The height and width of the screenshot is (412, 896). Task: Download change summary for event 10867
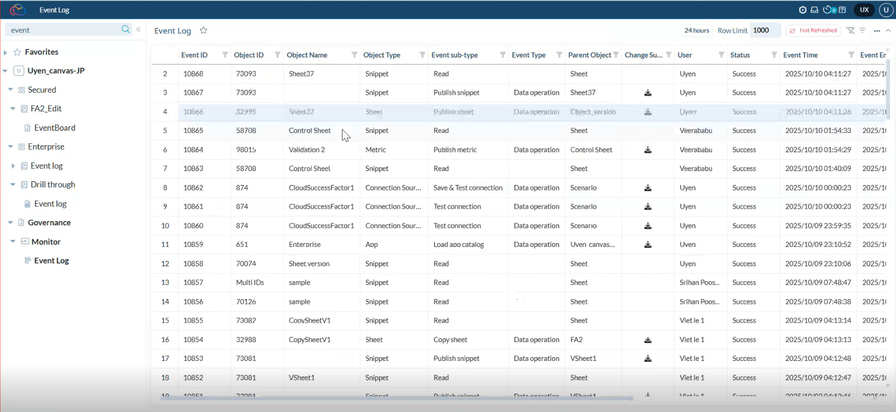648,93
